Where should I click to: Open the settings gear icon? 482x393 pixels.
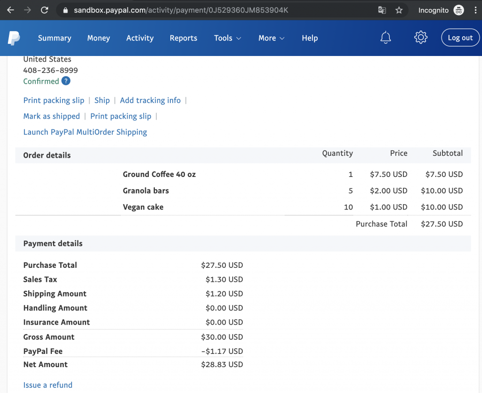(x=420, y=38)
